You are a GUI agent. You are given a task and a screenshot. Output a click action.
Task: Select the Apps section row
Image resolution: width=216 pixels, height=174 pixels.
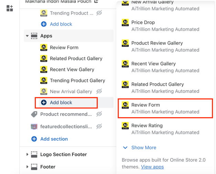click(x=69, y=36)
